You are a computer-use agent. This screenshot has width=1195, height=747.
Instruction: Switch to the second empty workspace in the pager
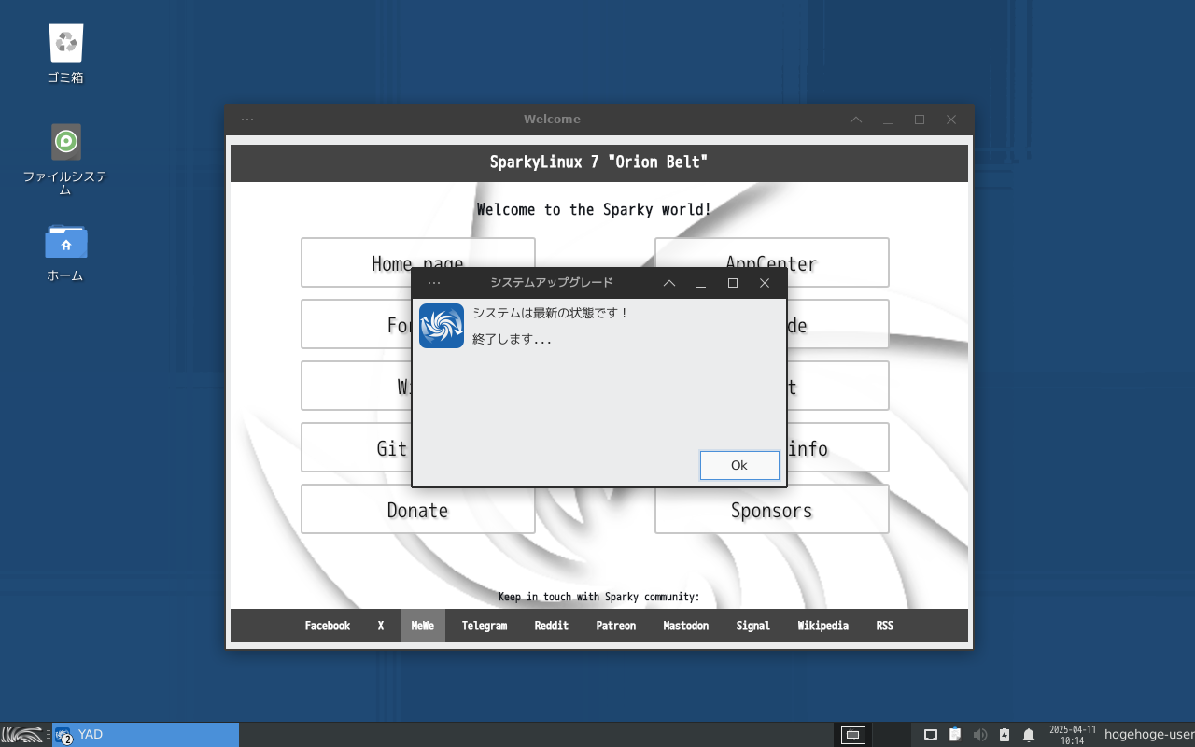892,735
